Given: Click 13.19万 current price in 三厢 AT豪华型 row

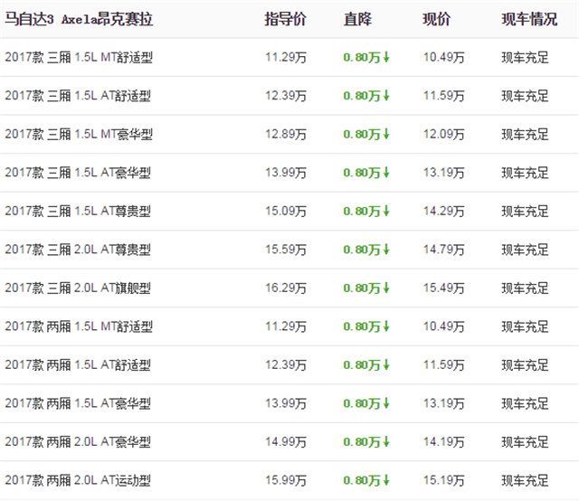Looking at the screenshot, I should (444, 173).
